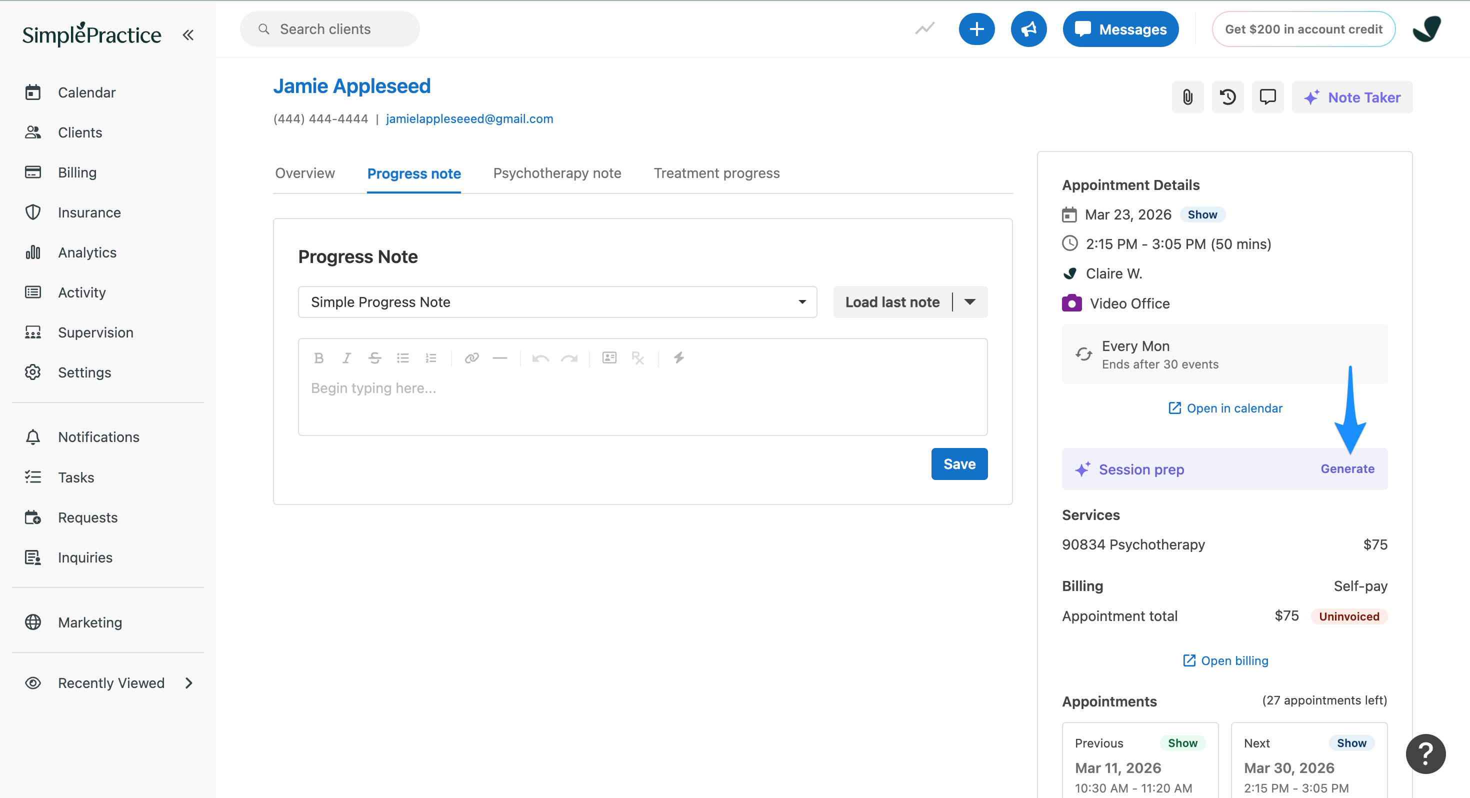Click the megaphone announcements icon
Image resolution: width=1470 pixels, height=798 pixels.
(1028, 29)
